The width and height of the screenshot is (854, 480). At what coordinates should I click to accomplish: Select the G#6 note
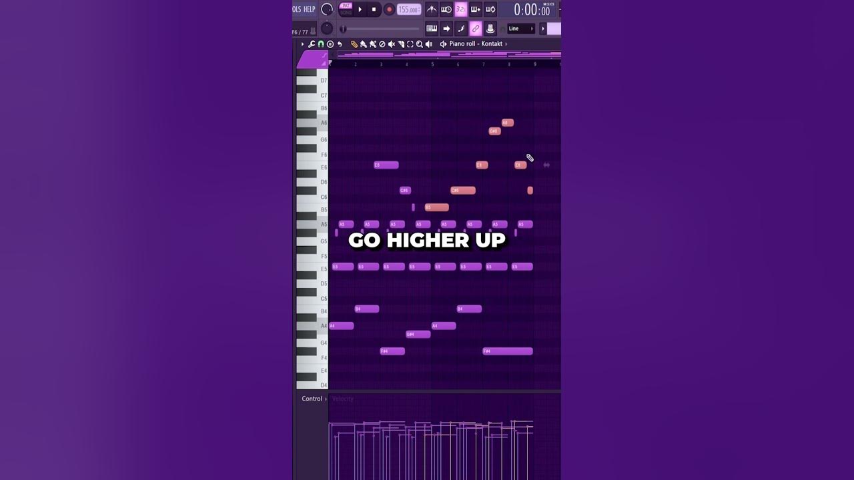(494, 131)
